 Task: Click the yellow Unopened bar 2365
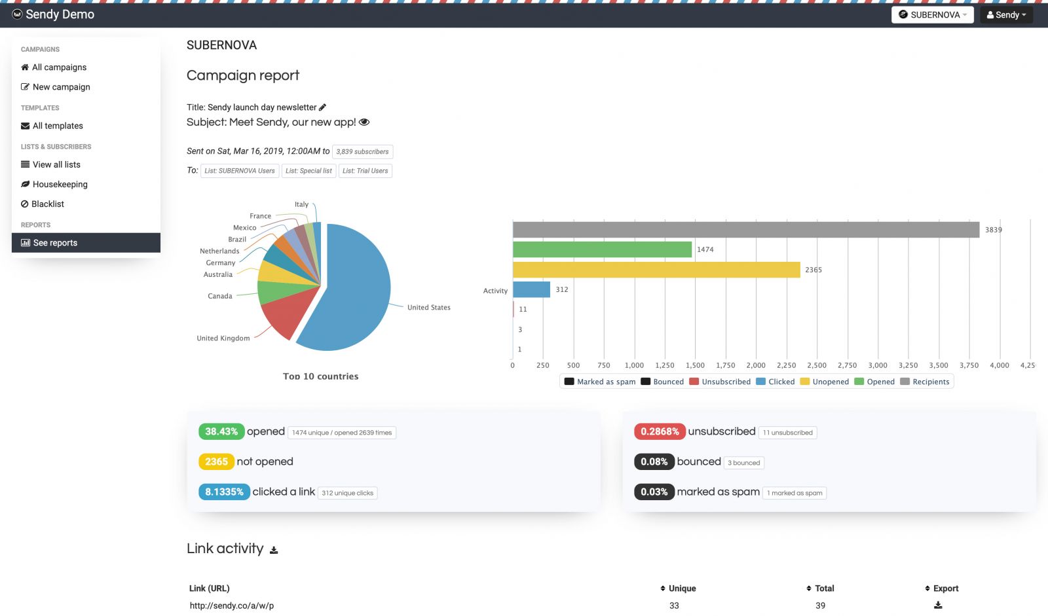pos(656,270)
